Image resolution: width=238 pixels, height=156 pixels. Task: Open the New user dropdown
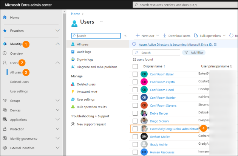point(147,36)
